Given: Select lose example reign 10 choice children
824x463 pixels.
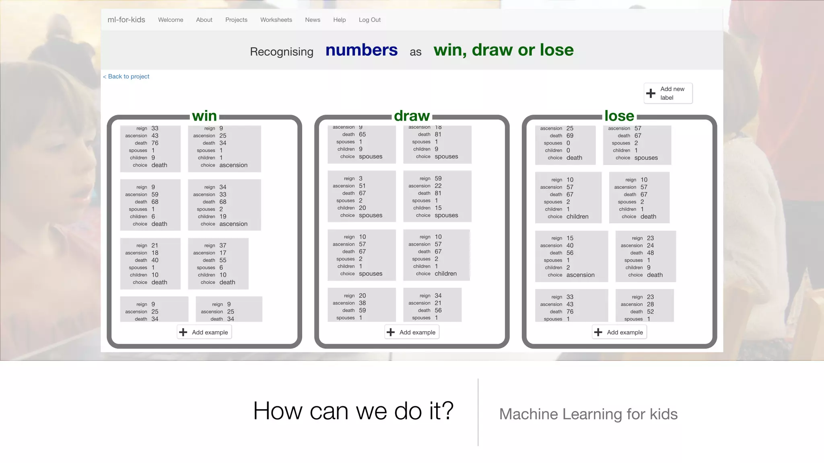Looking at the screenshot, I should coord(569,198).
